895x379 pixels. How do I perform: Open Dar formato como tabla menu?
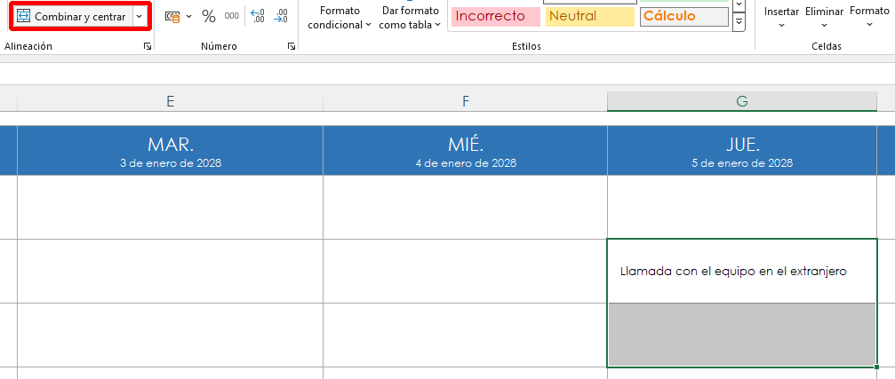(x=410, y=18)
